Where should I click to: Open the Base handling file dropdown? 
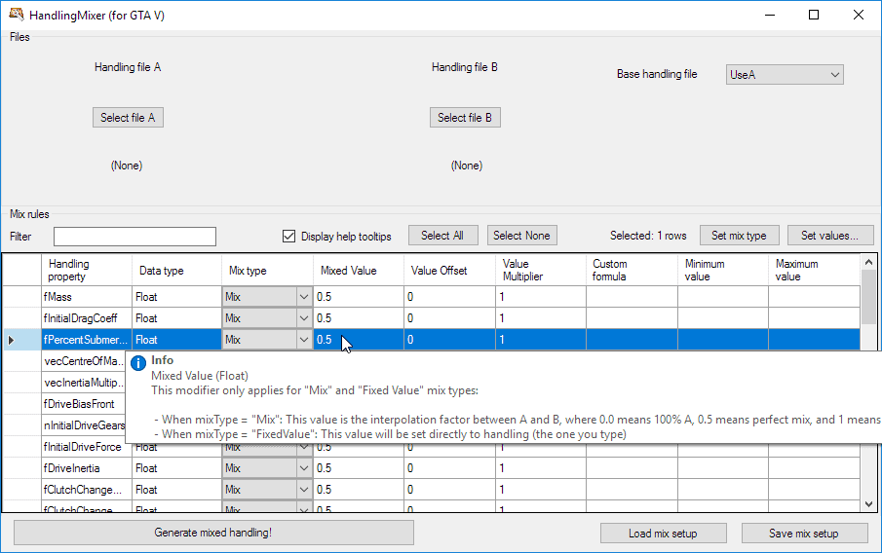coord(785,74)
